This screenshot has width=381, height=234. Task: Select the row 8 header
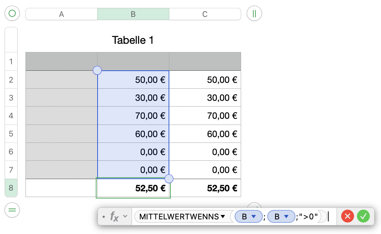pyautogui.click(x=11, y=188)
